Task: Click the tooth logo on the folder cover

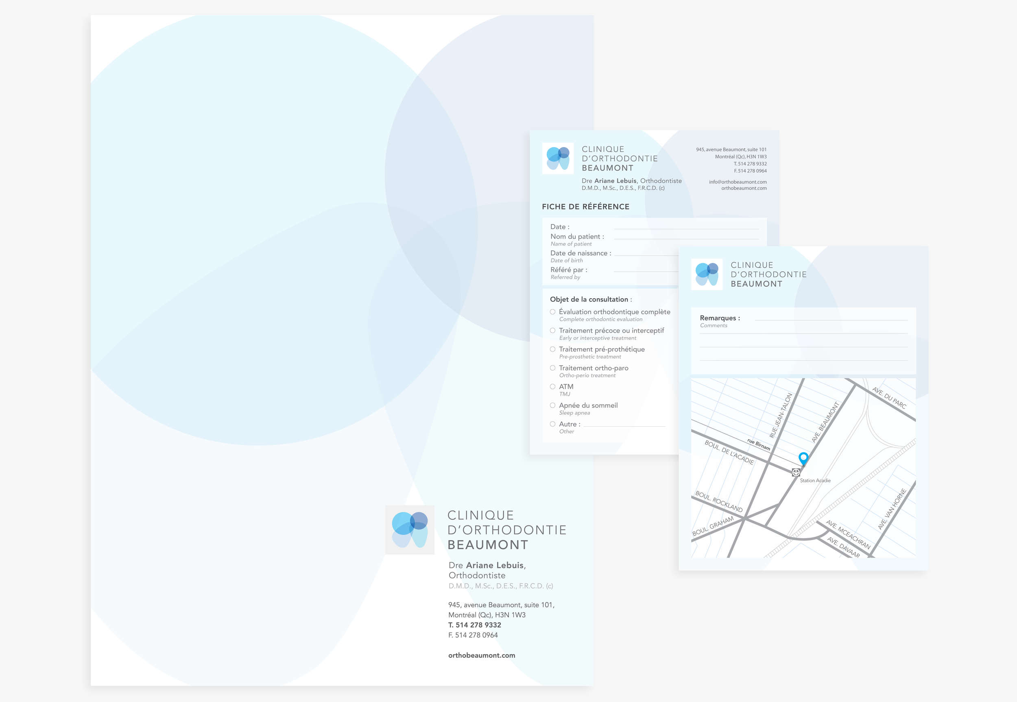Action: pyautogui.click(x=410, y=530)
